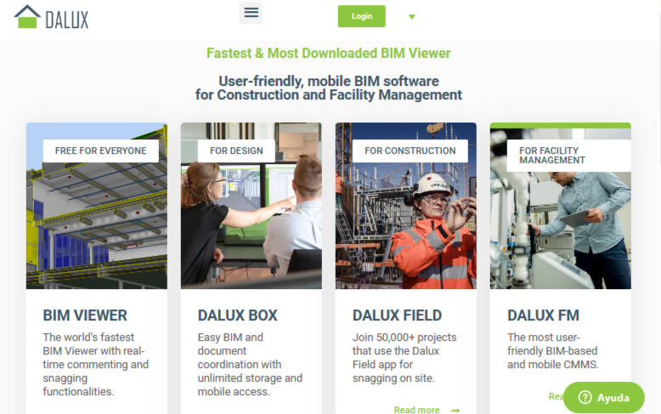This screenshot has width=661, height=414.
Task: Click 'The world's fastest BIM Viewer' description
Action: coord(96,364)
